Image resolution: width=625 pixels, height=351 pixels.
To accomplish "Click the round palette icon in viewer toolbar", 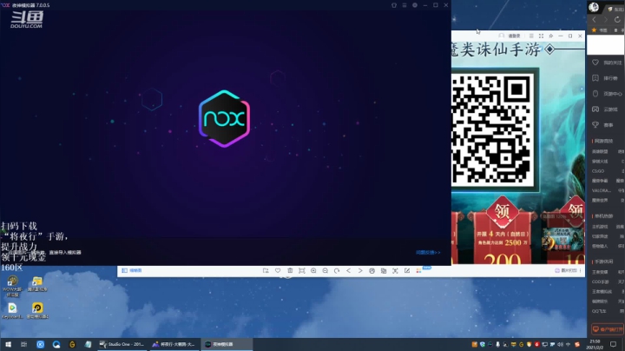I will point(372,270).
